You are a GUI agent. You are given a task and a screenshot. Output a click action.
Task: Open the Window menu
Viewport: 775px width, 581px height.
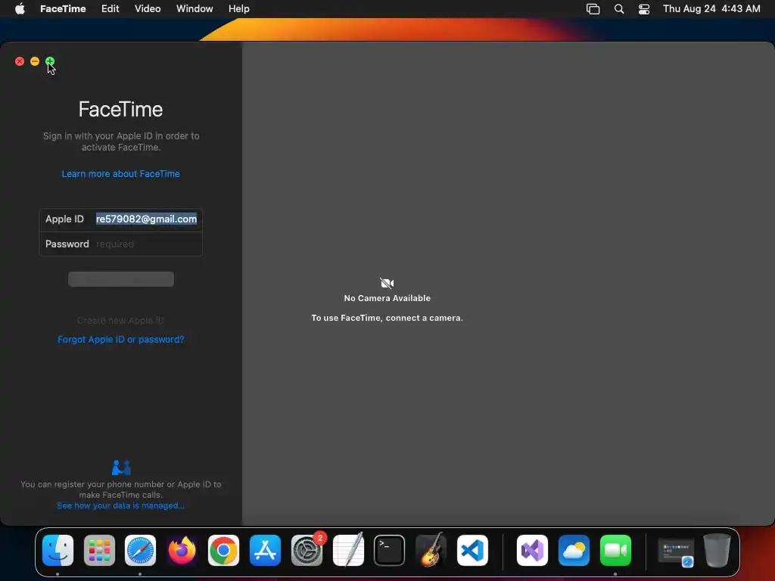195,8
